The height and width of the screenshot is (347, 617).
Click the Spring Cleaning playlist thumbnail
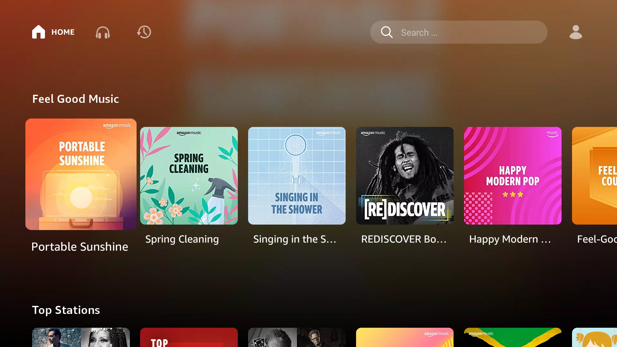point(189,175)
